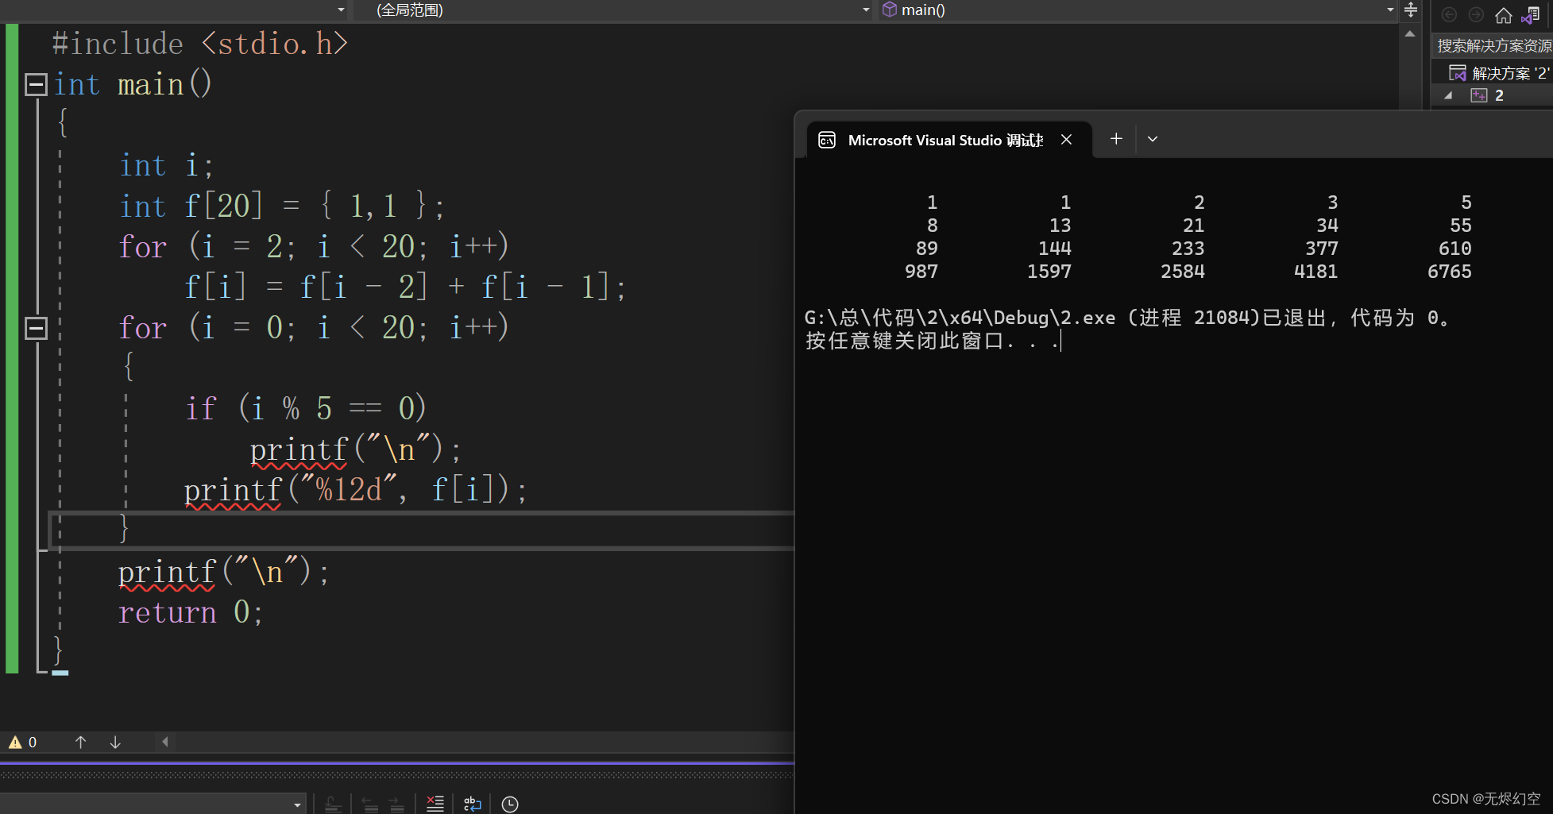The image size is (1553, 814).
Task: Collapse the second for loop block
Action: tap(36, 328)
